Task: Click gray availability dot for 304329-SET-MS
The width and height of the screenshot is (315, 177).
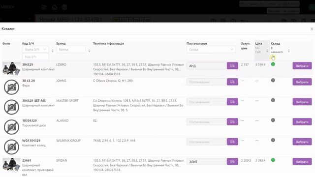Action: point(273,100)
